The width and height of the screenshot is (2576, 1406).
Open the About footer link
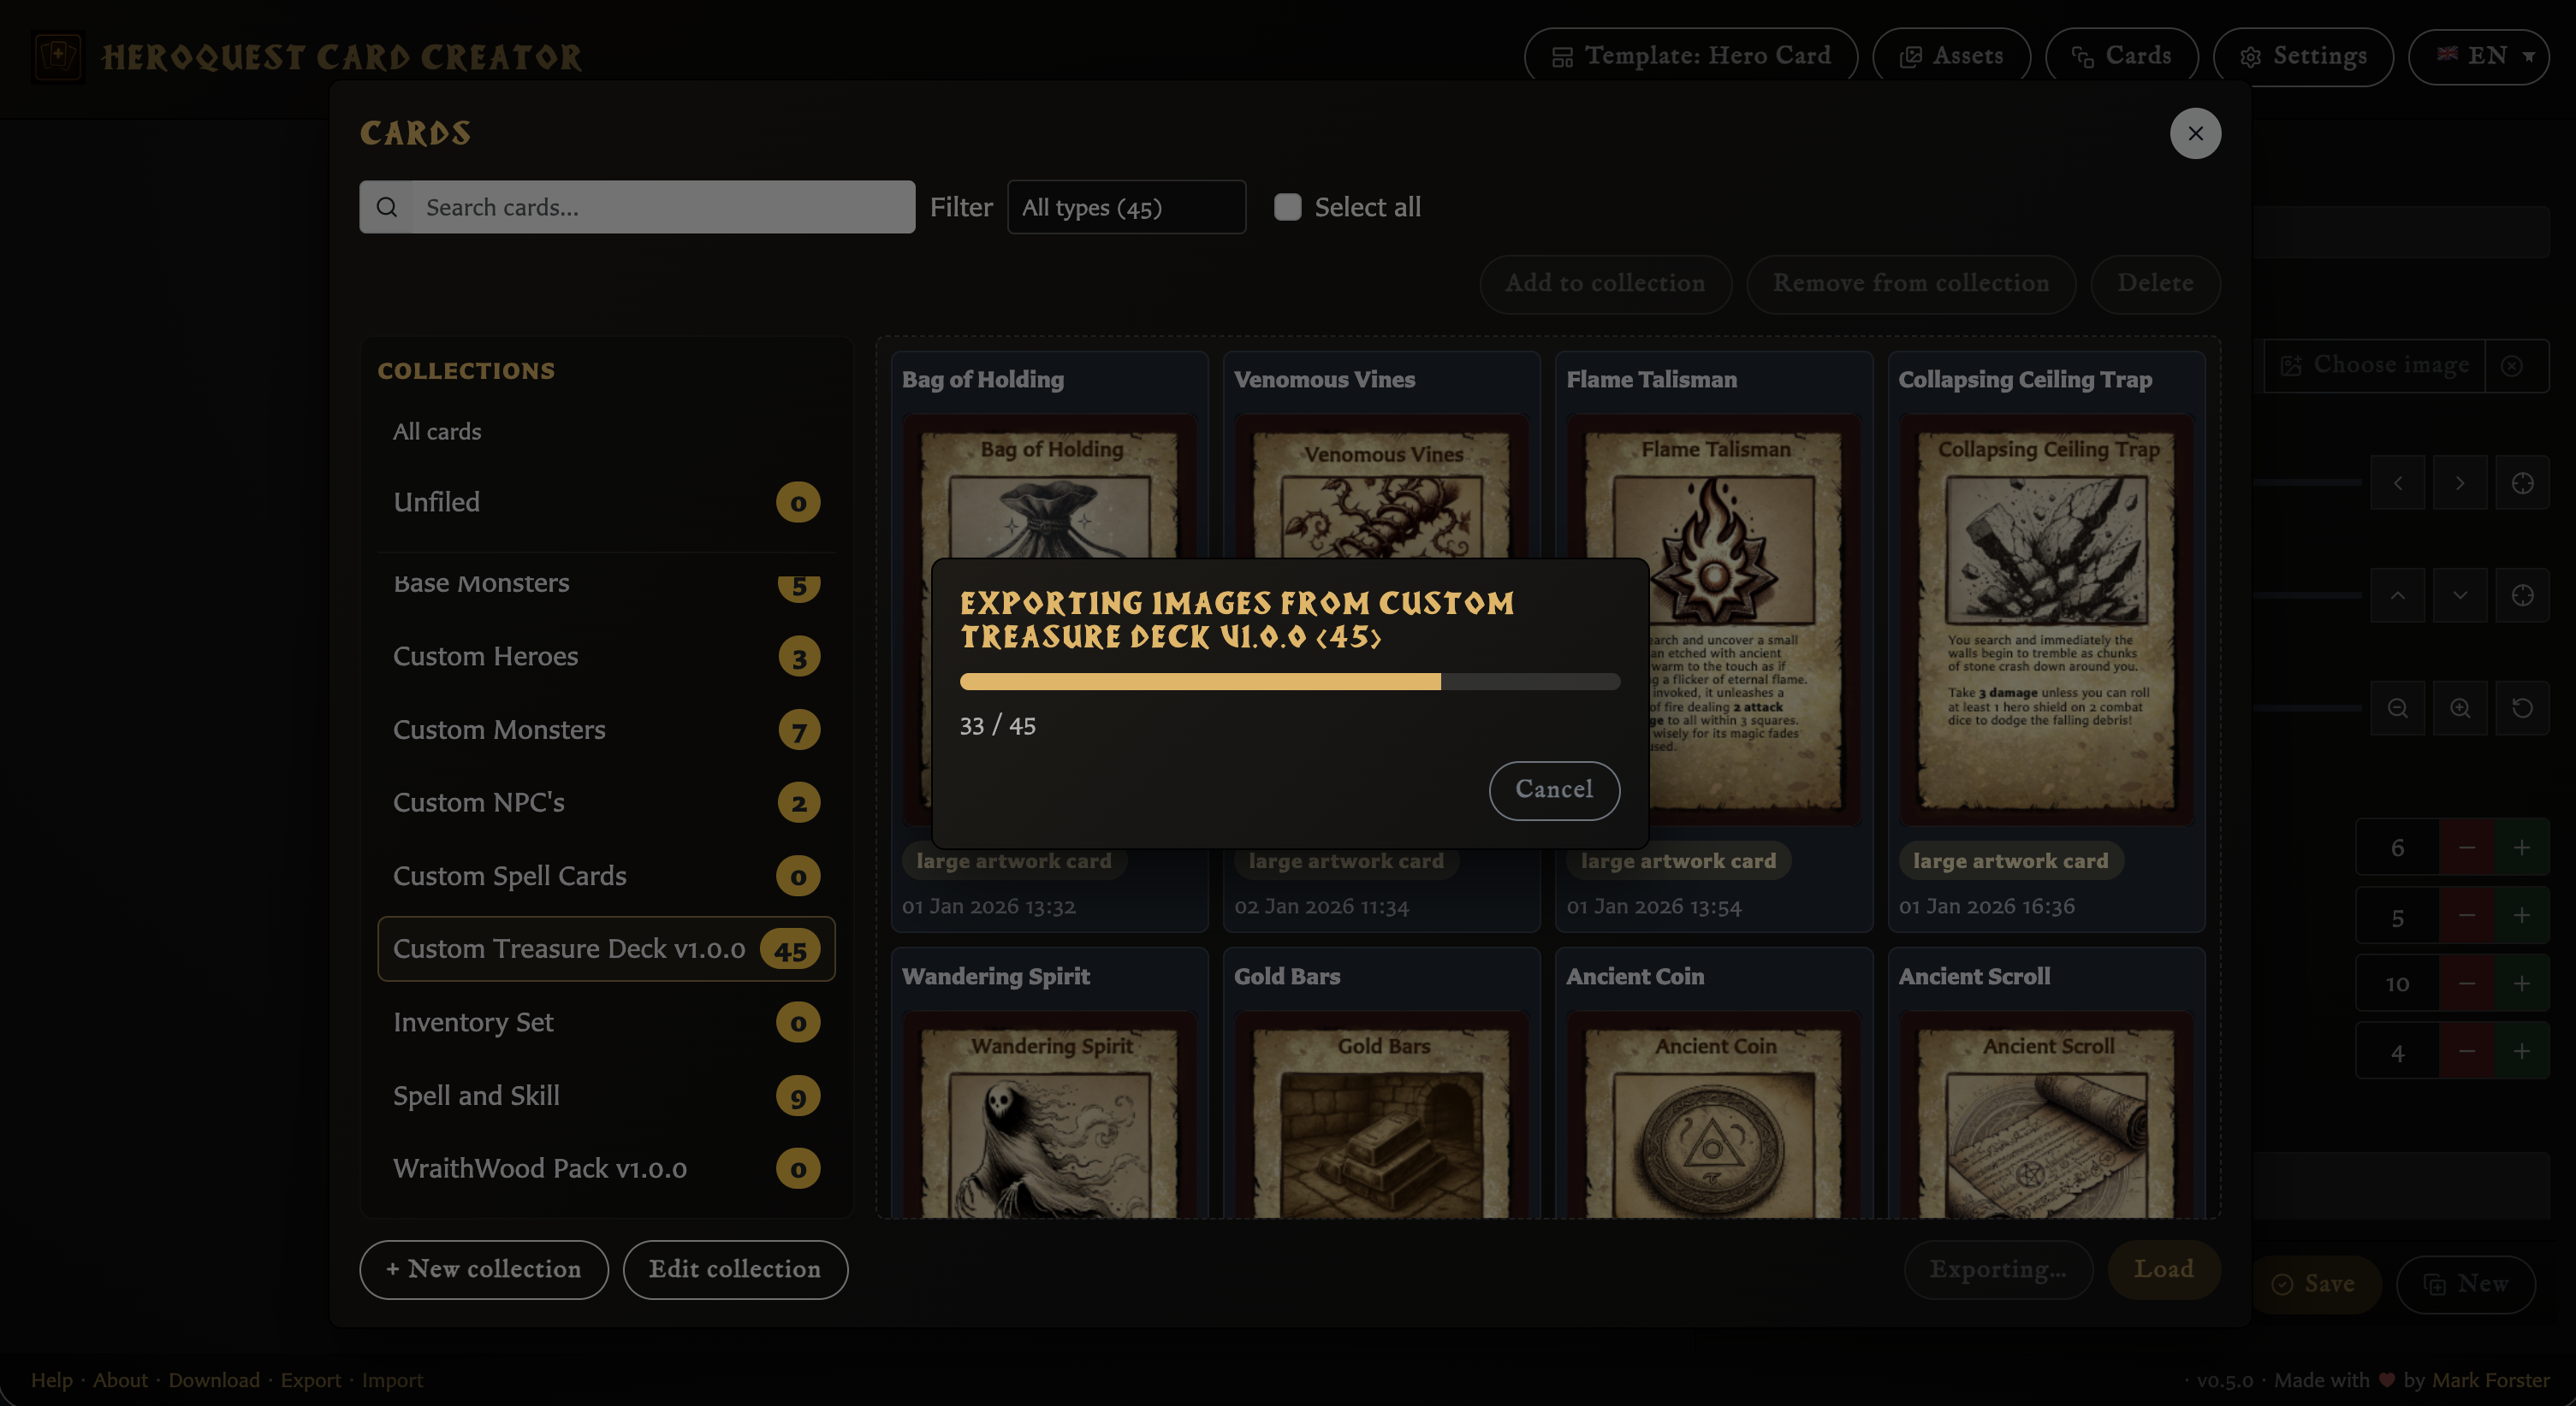click(120, 1381)
